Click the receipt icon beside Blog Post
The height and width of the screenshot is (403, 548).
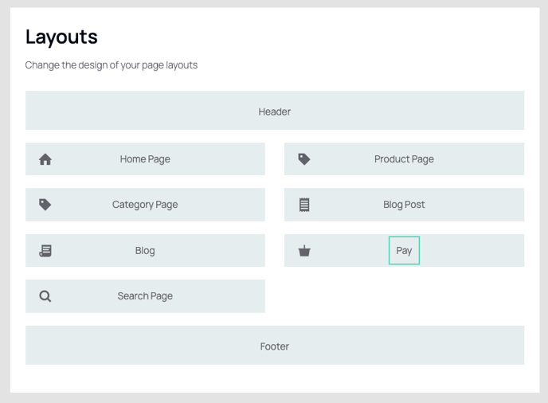(304, 205)
